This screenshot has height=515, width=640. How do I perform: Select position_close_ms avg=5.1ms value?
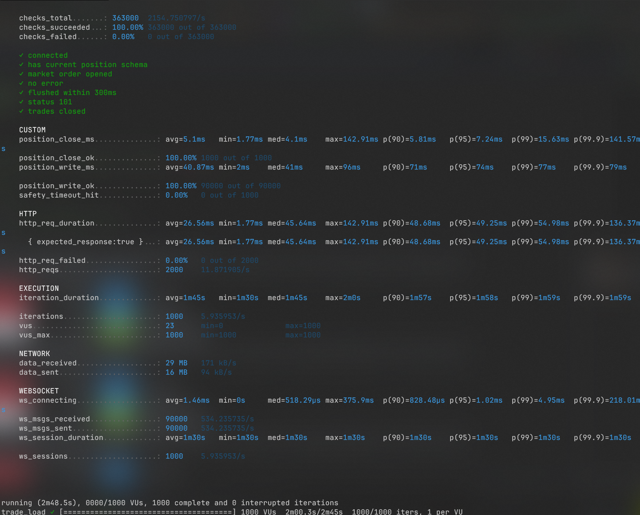tap(185, 139)
